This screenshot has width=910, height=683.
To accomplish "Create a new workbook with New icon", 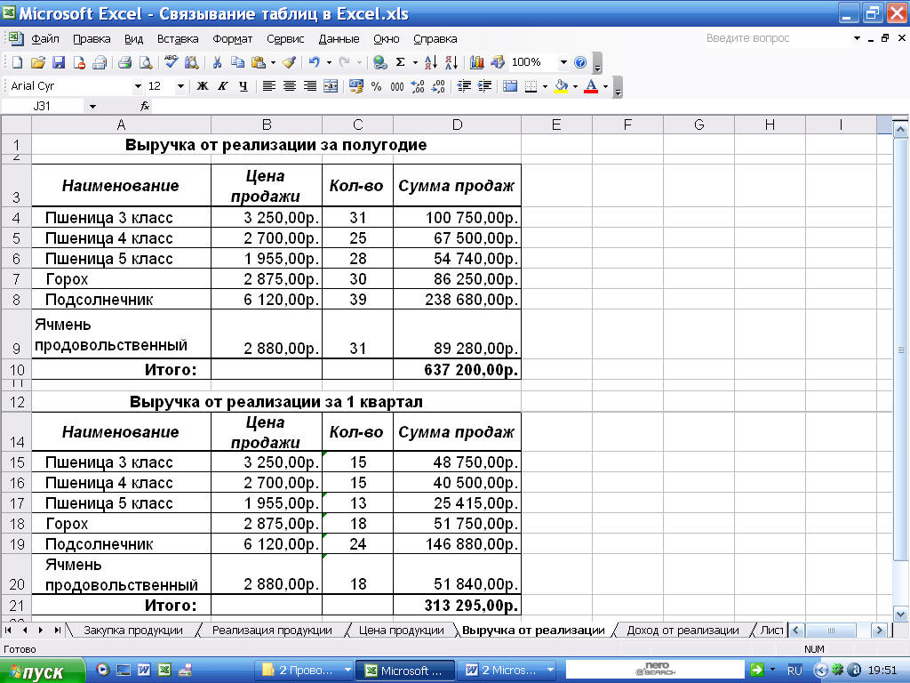I will tap(18, 62).
